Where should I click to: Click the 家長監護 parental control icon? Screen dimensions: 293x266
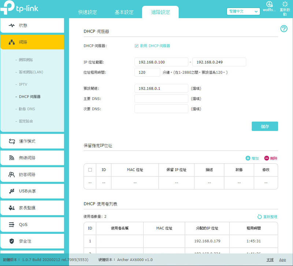click(12, 208)
